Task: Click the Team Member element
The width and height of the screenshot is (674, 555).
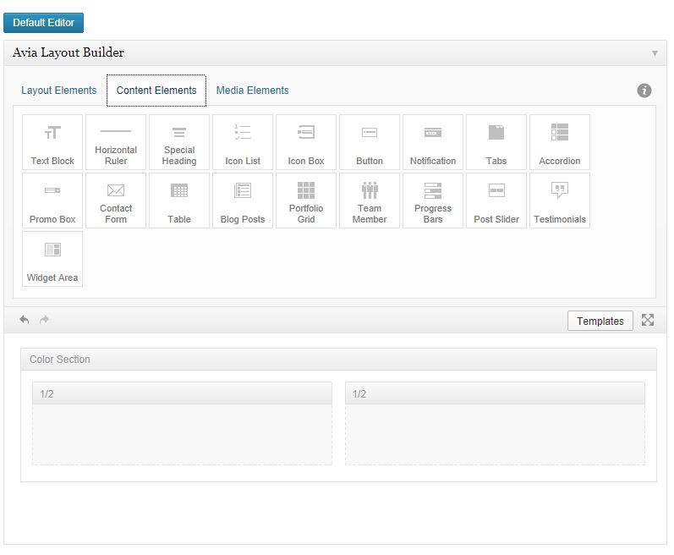Action: [x=370, y=201]
